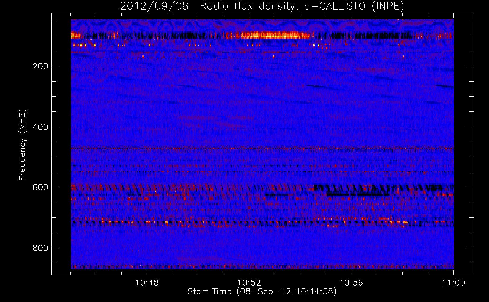Screen dimensions: 489x302
Task: Click the 400 frequency tick label
Action: pyautogui.click(x=40, y=127)
